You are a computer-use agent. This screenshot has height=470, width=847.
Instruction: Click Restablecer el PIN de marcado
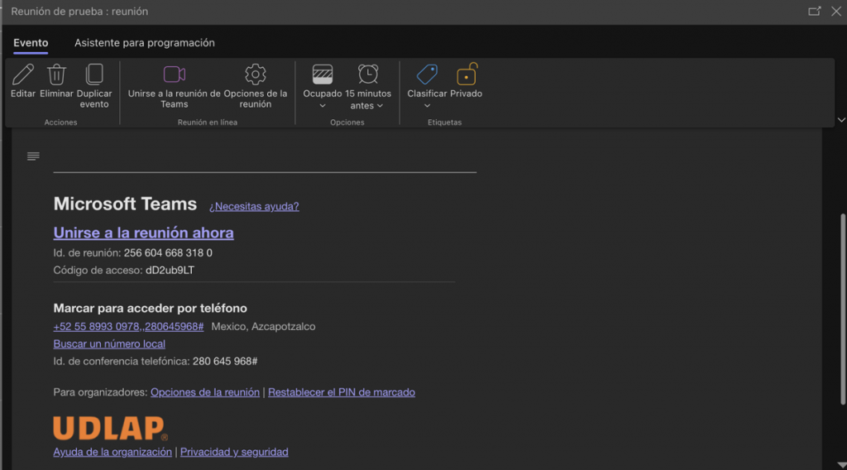(x=342, y=392)
